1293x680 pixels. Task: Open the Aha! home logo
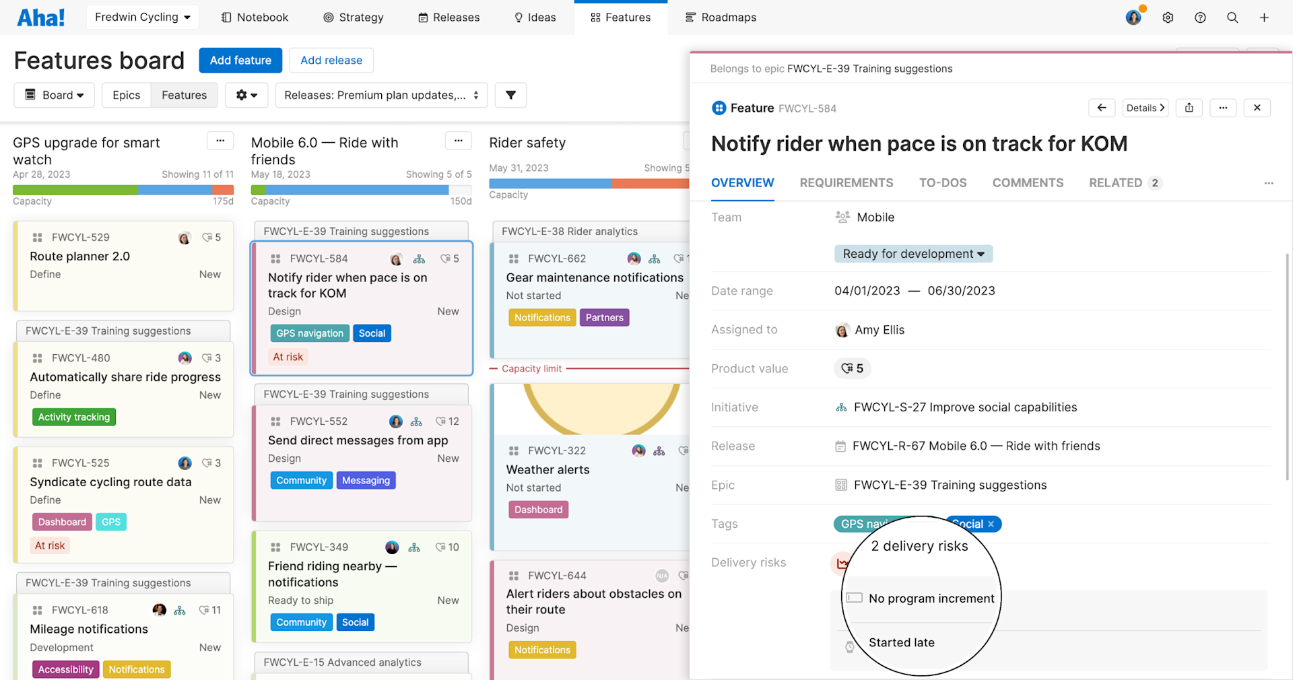click(40, 18)
